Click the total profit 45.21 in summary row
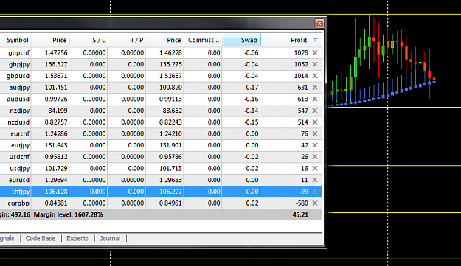The width and height of the screenshot is (461, 266). [x=300, y=214]
